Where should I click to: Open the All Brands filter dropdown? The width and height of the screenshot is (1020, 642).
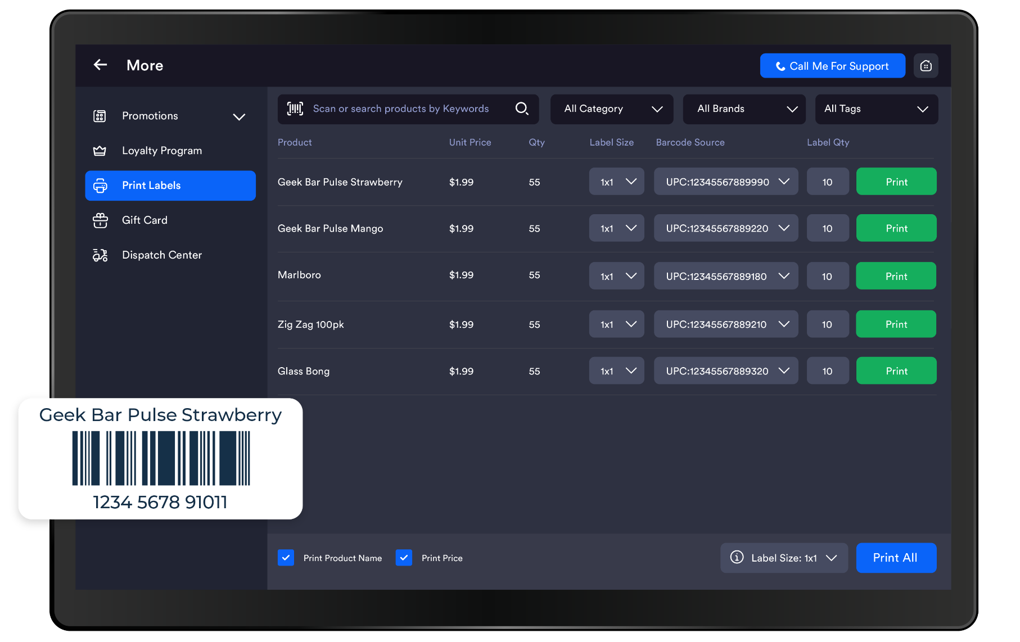coord(743,109)
